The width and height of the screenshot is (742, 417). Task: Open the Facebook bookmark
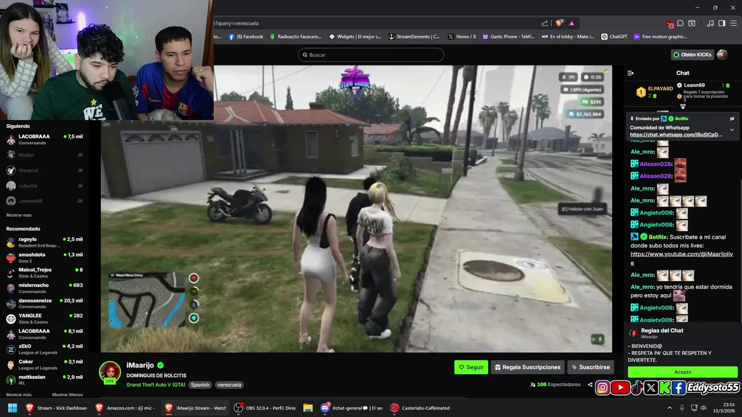point(246,36)
